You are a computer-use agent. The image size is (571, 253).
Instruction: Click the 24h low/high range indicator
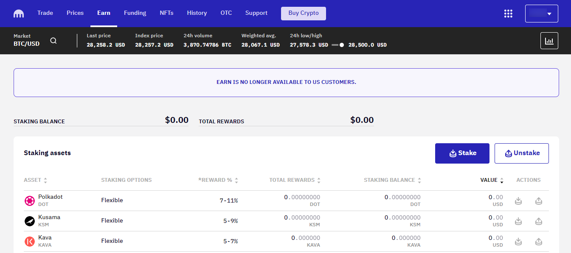[338, 45]
